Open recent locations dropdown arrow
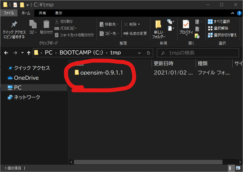This screenshot has height=172, width=243. [x=23, y=53]
